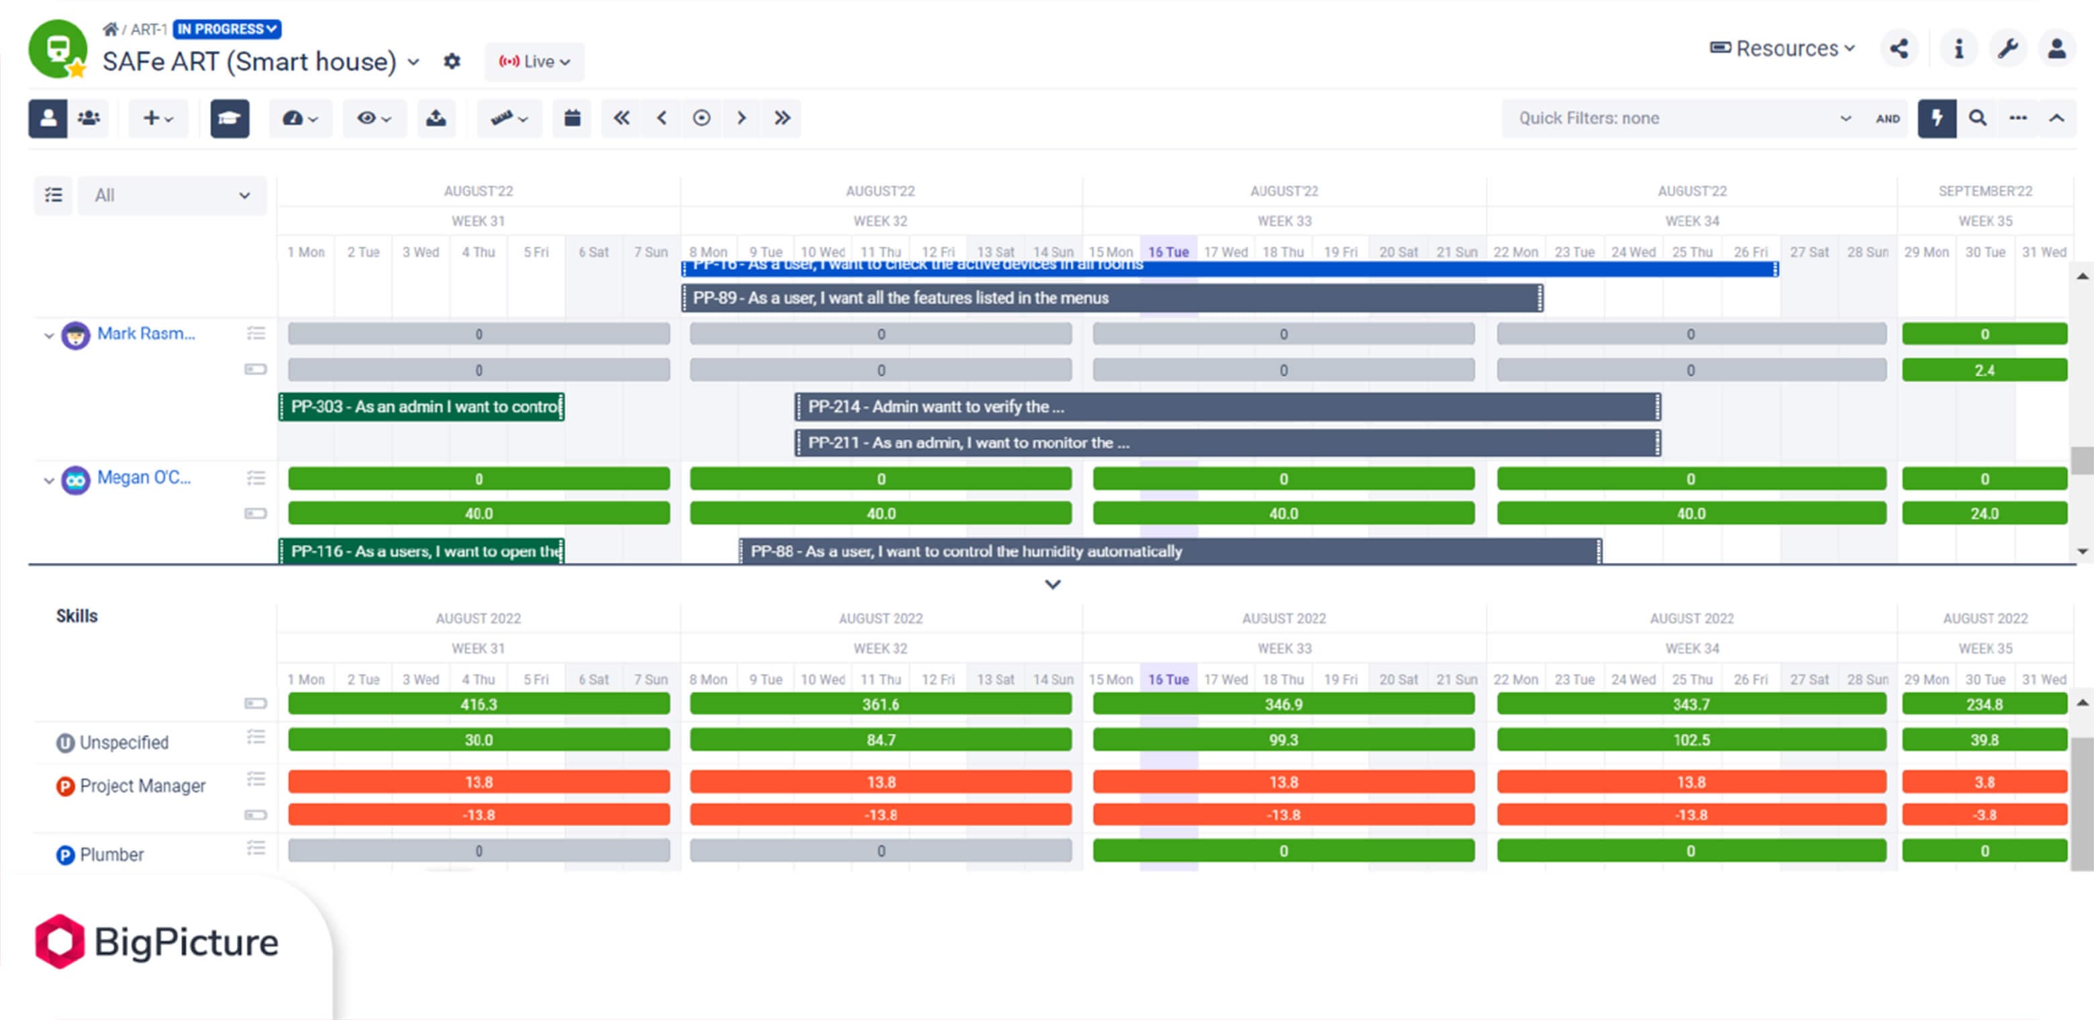Click capacity icon under Mark Rasm... row

(256, 369)
